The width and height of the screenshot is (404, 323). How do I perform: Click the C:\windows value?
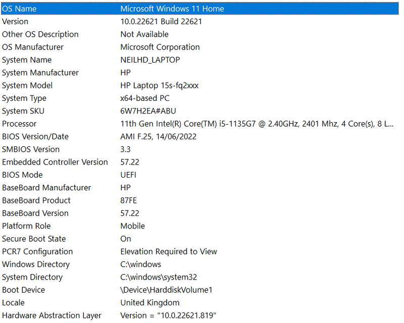pyautogui.click(x=141, y=264)
